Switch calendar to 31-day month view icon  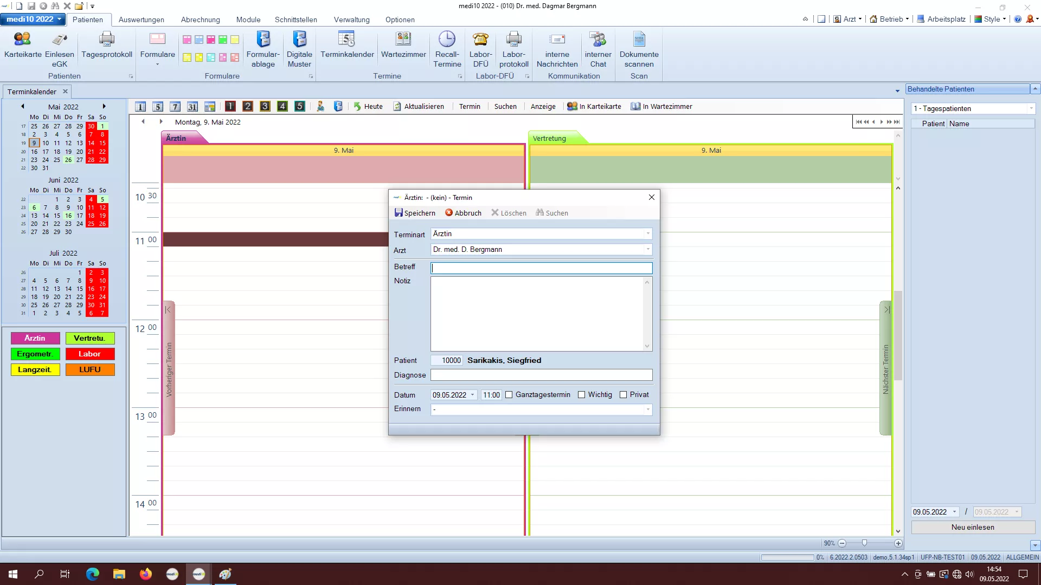[192, 107]
